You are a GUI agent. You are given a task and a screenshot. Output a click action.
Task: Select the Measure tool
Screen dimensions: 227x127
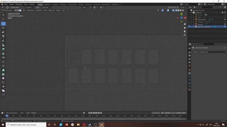(3, 45)
